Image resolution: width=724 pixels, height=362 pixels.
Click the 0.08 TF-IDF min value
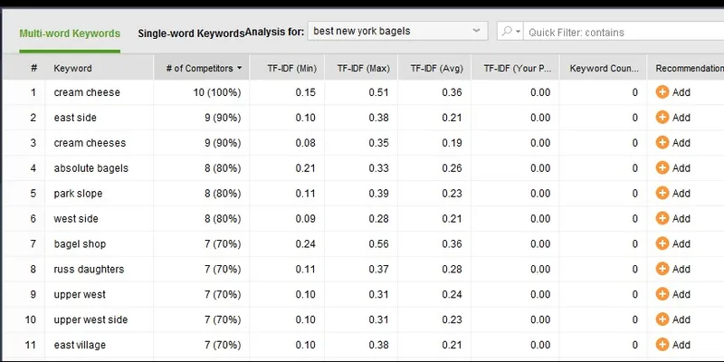305,143
